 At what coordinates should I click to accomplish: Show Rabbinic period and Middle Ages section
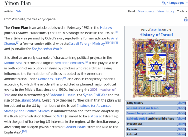click(x=181, y=119)
